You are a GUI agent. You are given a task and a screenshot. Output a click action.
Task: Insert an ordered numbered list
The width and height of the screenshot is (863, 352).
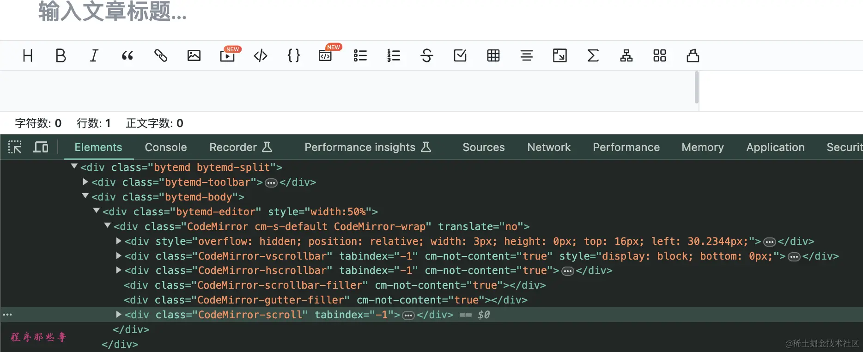click(394, 56)
